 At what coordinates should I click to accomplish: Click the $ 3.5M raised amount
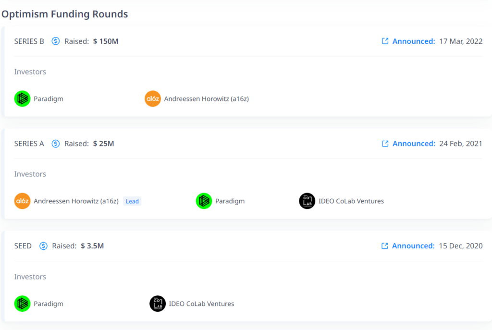[92, 245]
